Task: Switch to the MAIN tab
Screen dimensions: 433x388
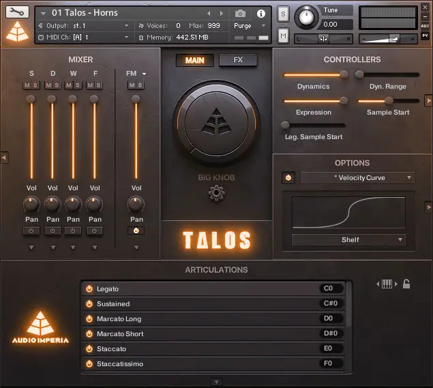Action: coord(195,60)
